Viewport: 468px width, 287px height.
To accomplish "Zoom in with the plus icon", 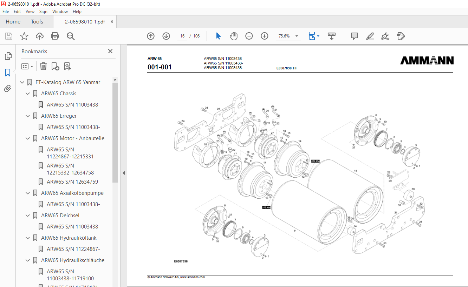I will point(265,36).
